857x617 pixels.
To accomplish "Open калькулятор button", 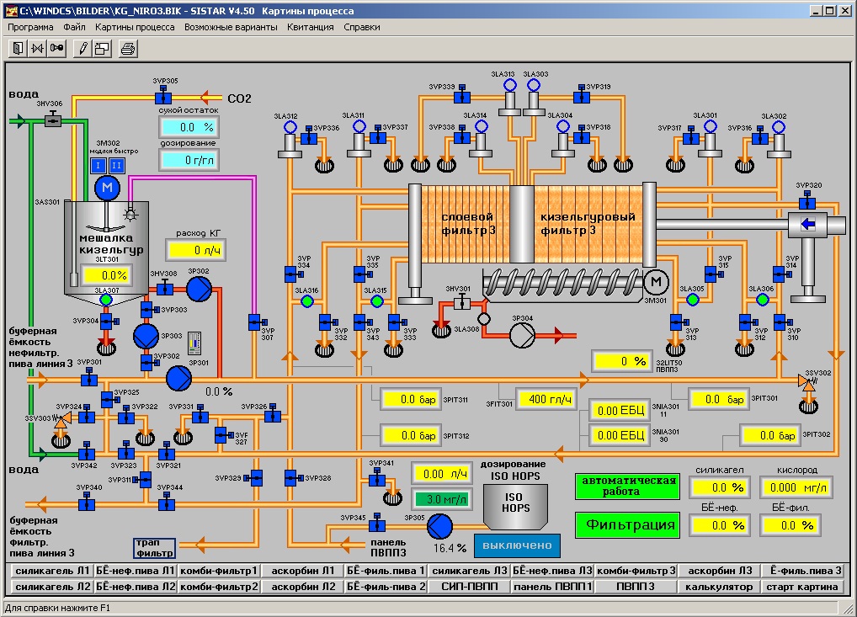I will tap(719, 587).
